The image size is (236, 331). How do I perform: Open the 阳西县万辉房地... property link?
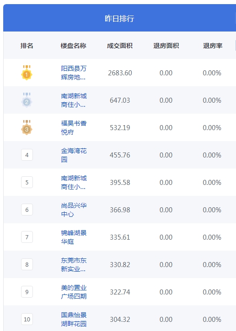pos(74,73)
